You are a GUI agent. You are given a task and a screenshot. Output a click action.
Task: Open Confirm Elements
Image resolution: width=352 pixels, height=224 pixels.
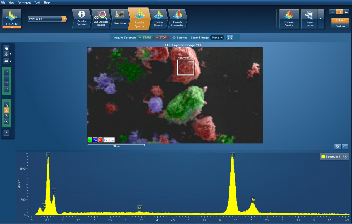pos(158,18)
